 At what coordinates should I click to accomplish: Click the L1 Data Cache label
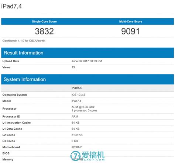click(x=12, y=129)
